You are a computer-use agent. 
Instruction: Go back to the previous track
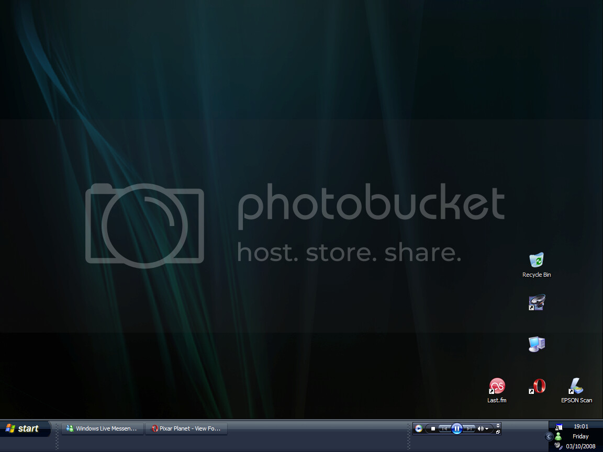tap(444, 428)
